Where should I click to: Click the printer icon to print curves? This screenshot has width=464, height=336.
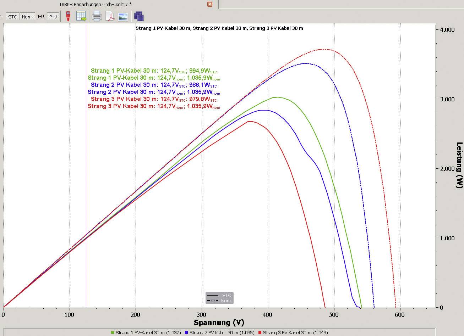tap(97, 16)
